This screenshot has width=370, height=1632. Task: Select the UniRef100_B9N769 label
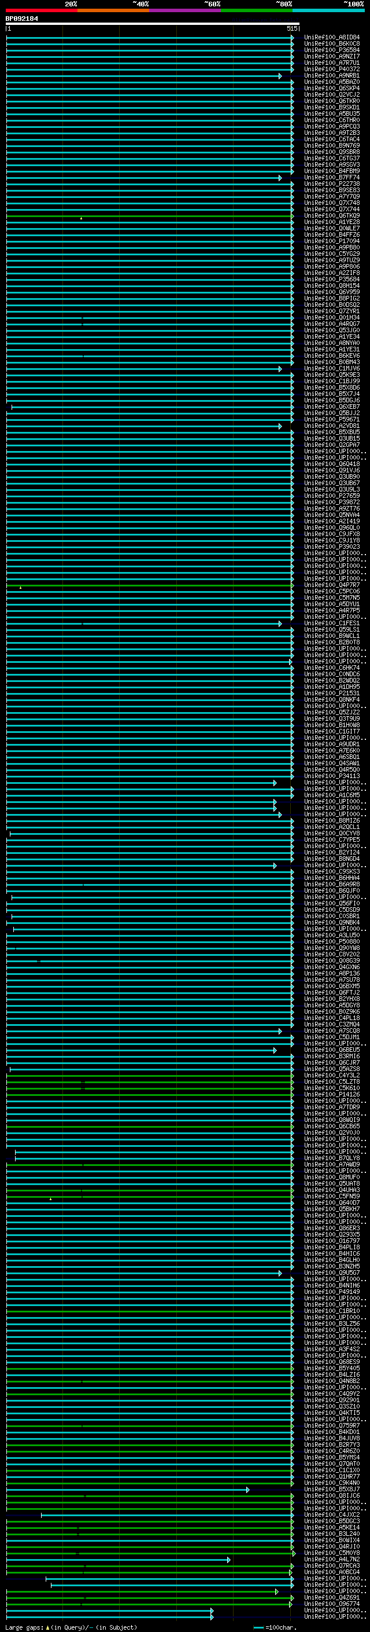[331, 146]
